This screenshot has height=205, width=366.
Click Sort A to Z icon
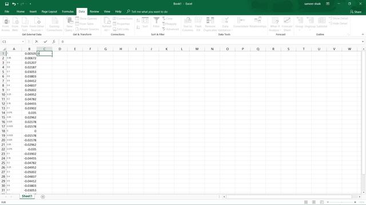pyautogui.click(x=138, y=20)
